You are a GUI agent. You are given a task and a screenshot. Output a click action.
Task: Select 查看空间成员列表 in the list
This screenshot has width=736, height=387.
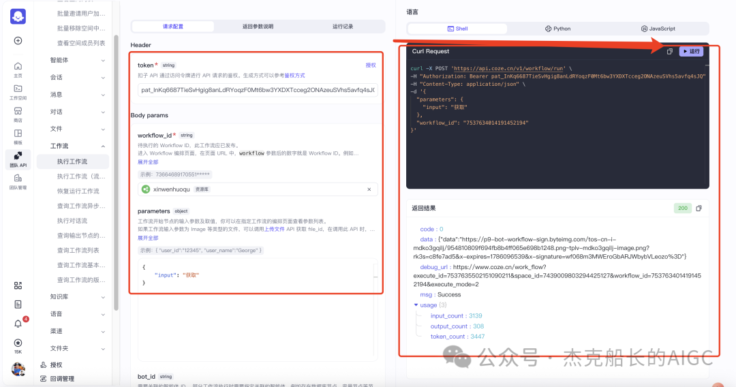point(81,43)
